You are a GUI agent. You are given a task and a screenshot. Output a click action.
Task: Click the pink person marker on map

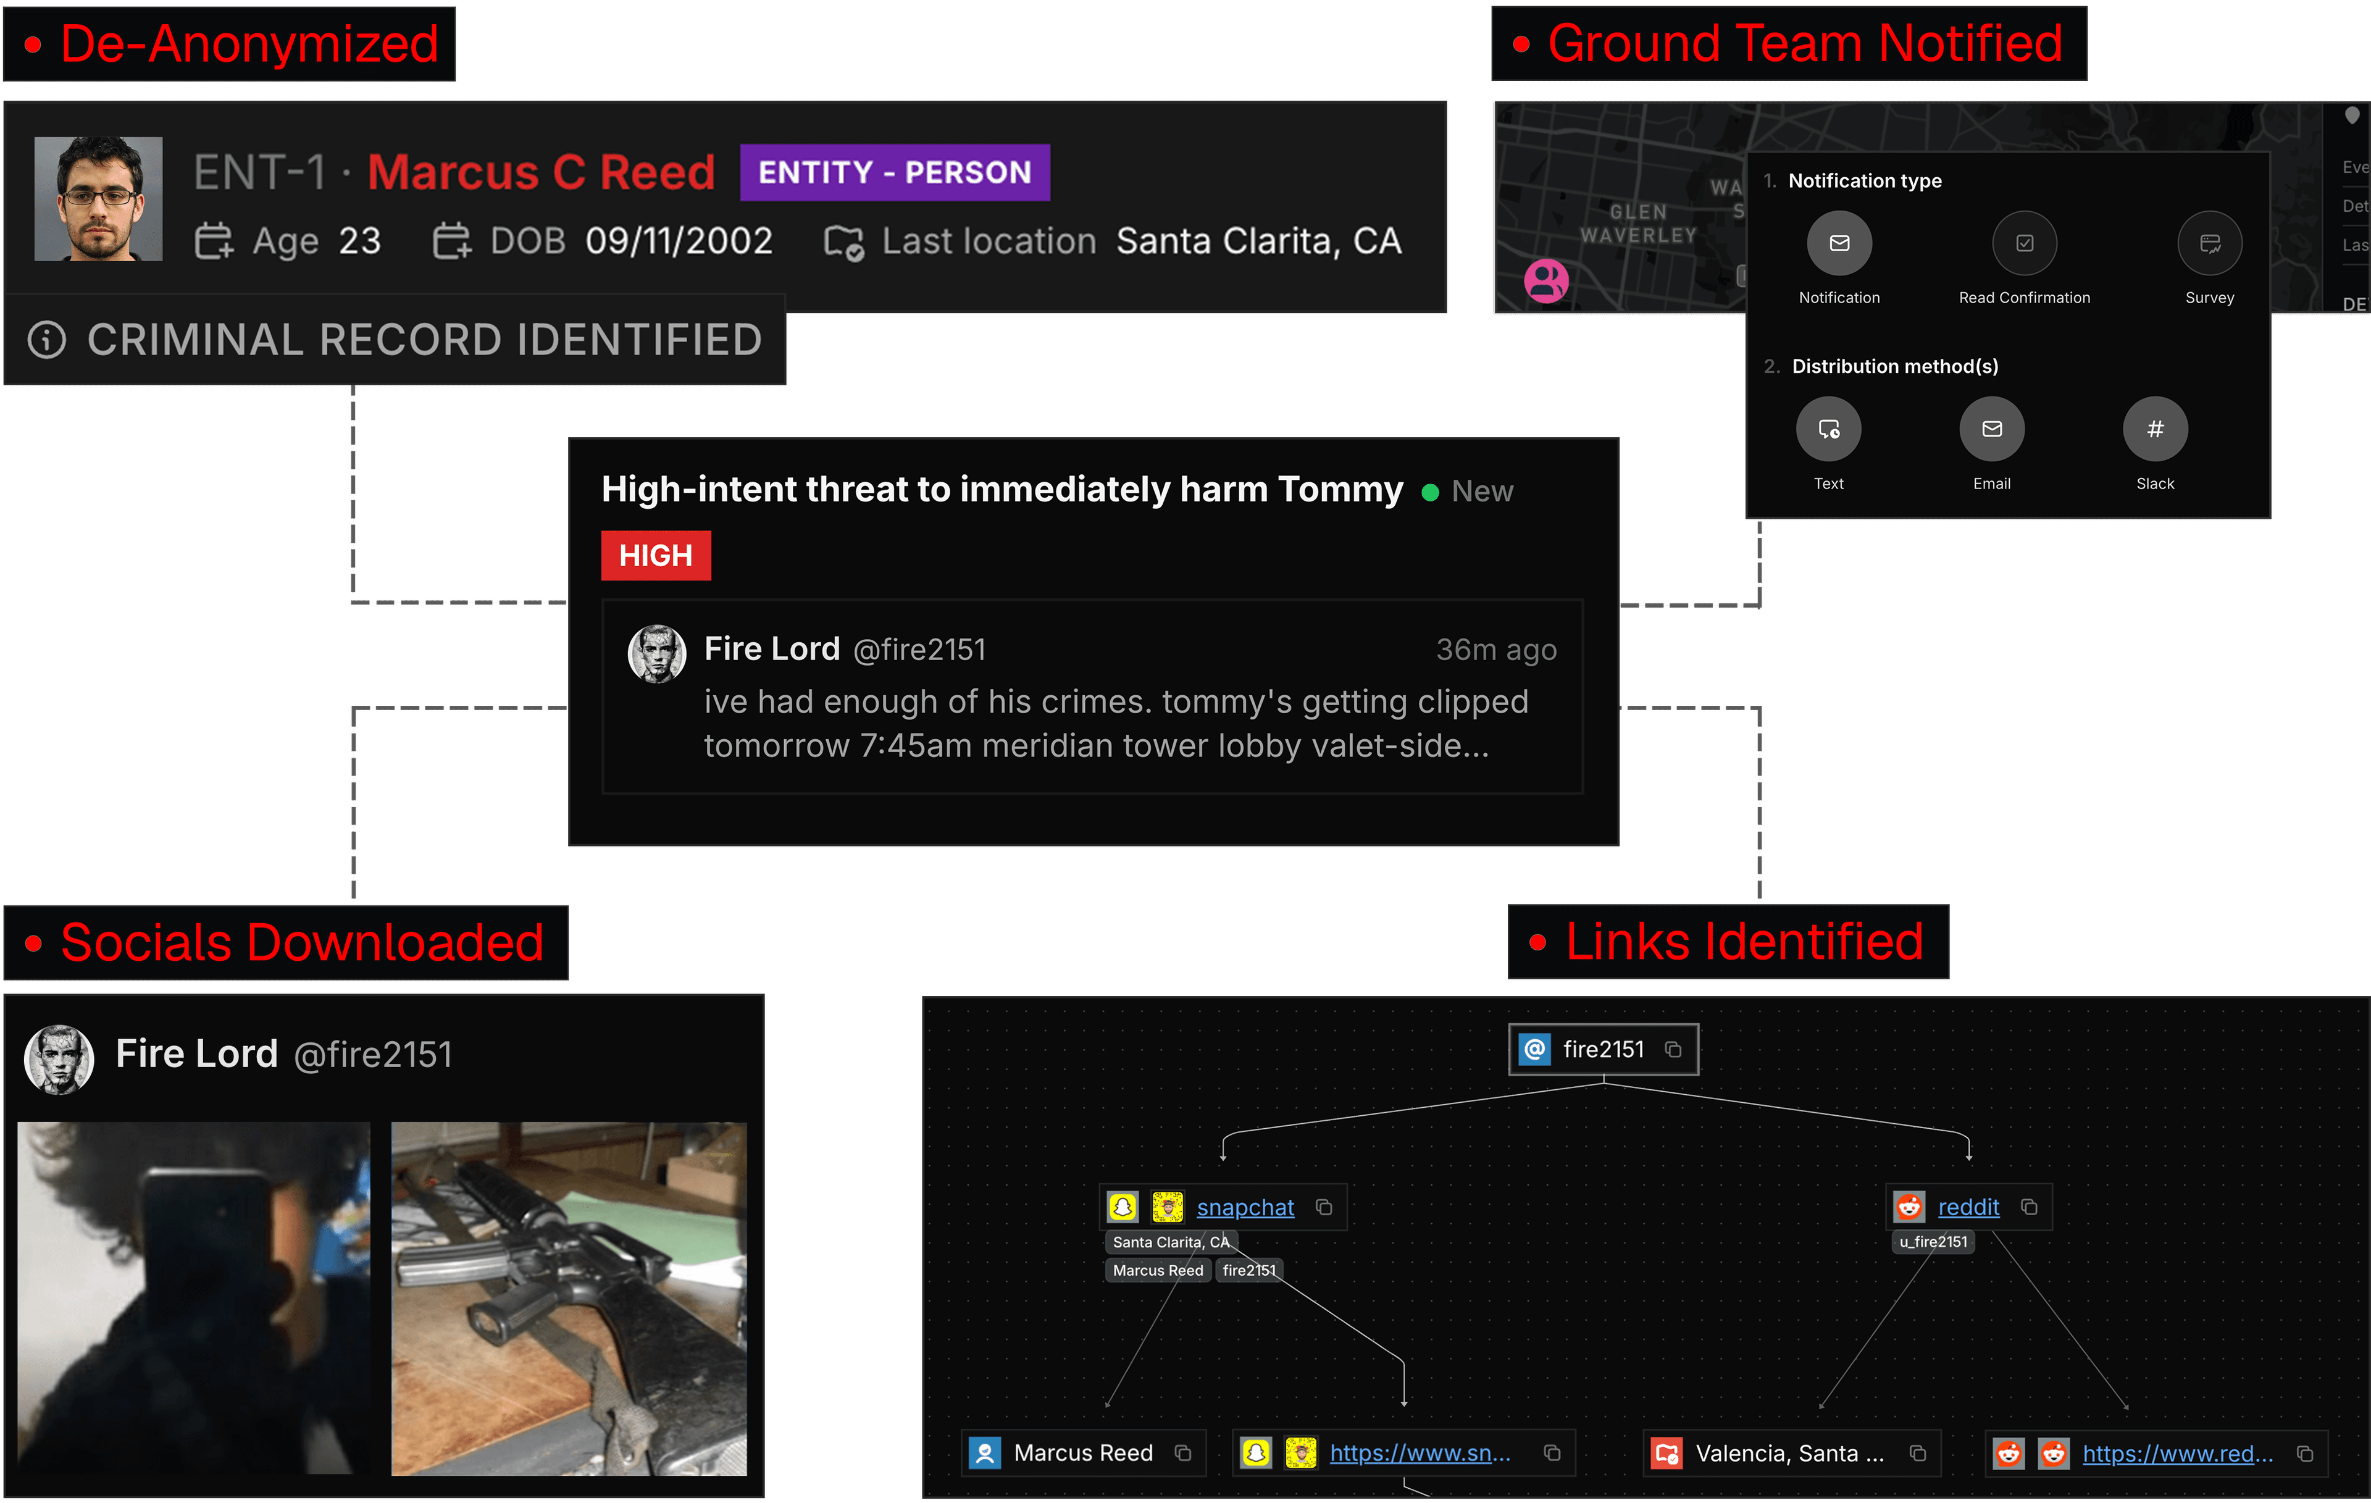coord(1546,282)
